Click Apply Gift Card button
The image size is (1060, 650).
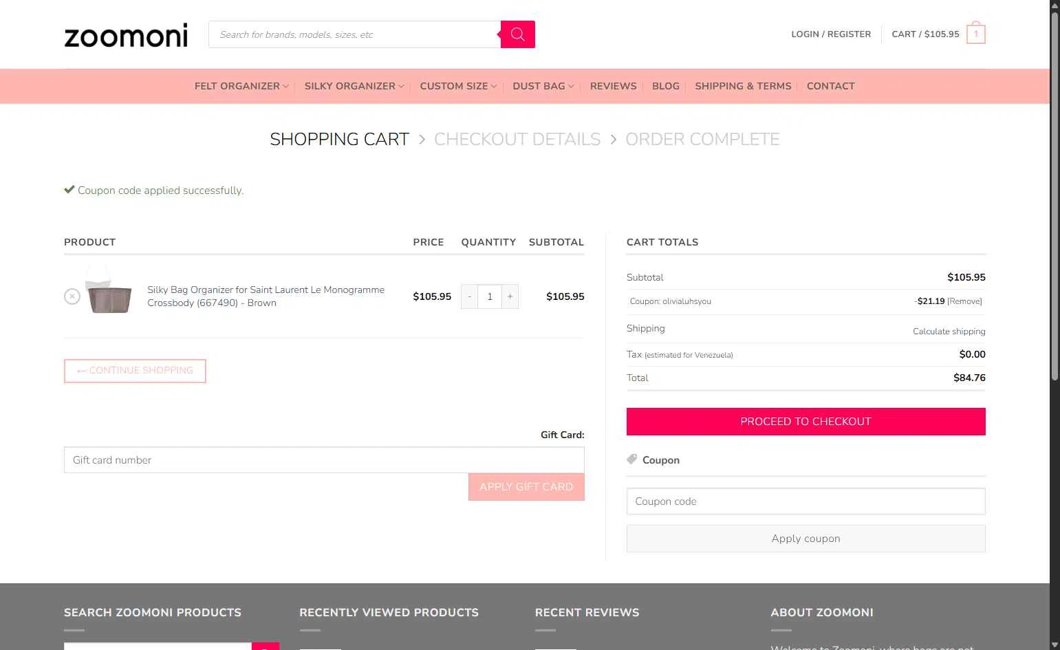click(526, 487)
